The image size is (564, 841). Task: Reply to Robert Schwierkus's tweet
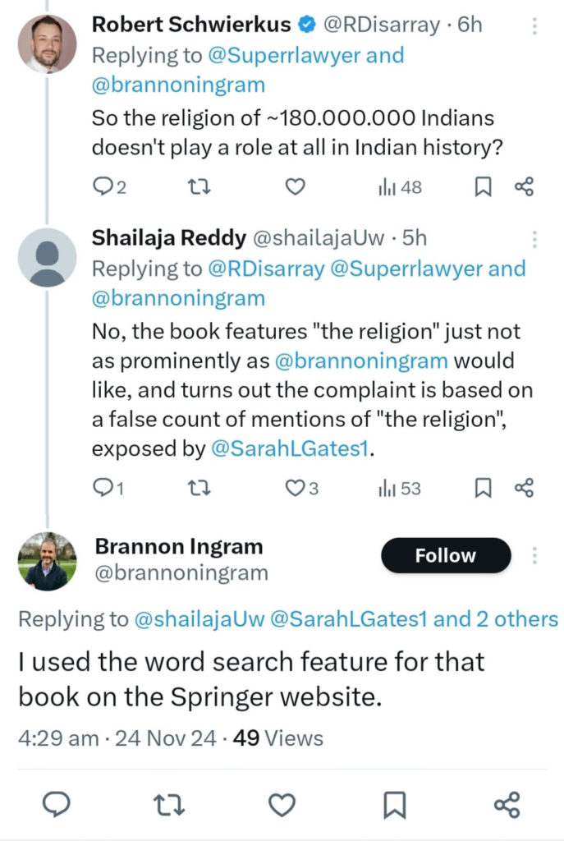pos(101,188)
